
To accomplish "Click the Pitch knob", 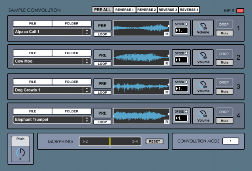I will point(21,152).
